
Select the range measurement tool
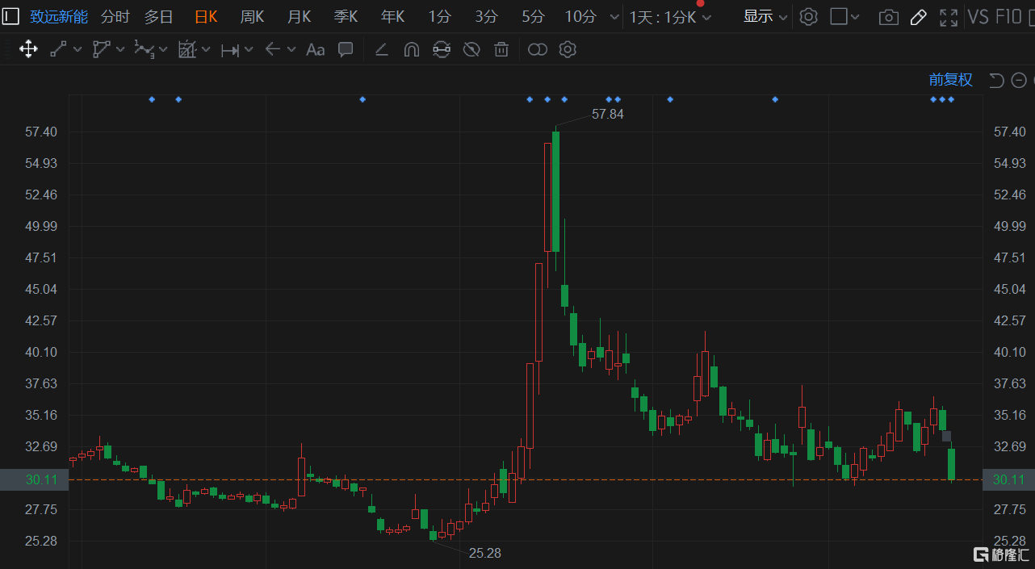(x=229, y=50)
